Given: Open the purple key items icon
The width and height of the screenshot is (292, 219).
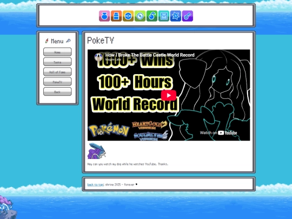Looking at the screenshot, I should point(188,16).
